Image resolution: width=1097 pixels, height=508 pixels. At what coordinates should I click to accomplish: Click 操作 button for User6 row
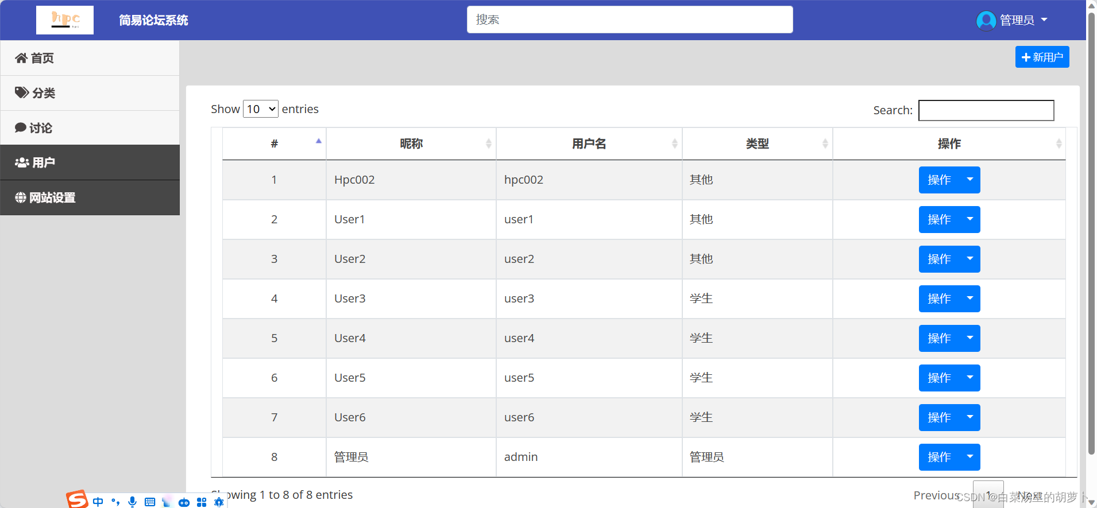click(x=939, y=418)
